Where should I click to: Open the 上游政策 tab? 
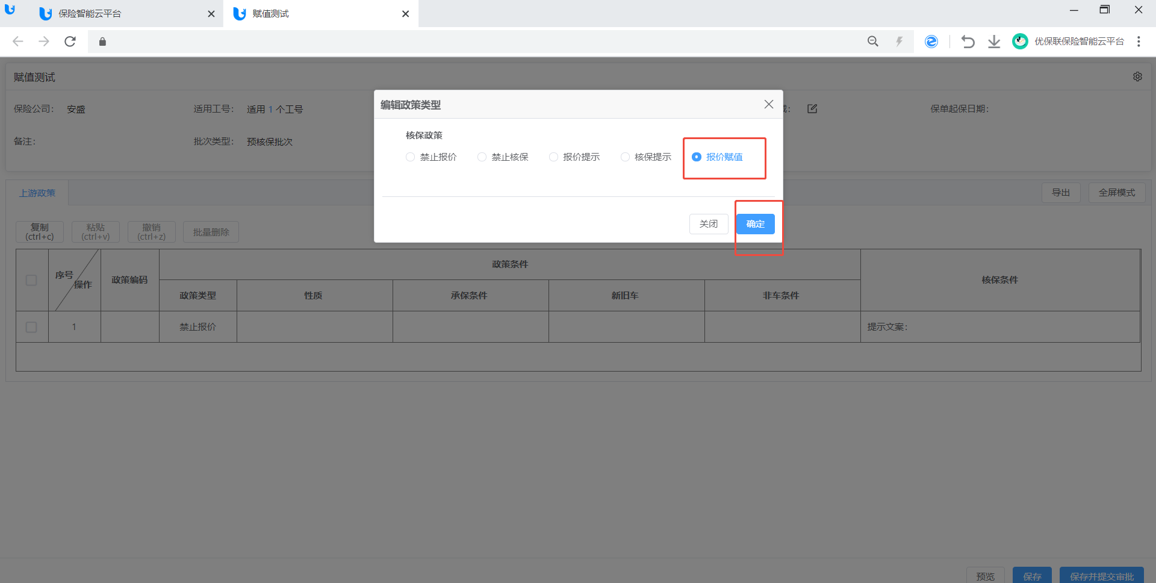tap(37, 193)
